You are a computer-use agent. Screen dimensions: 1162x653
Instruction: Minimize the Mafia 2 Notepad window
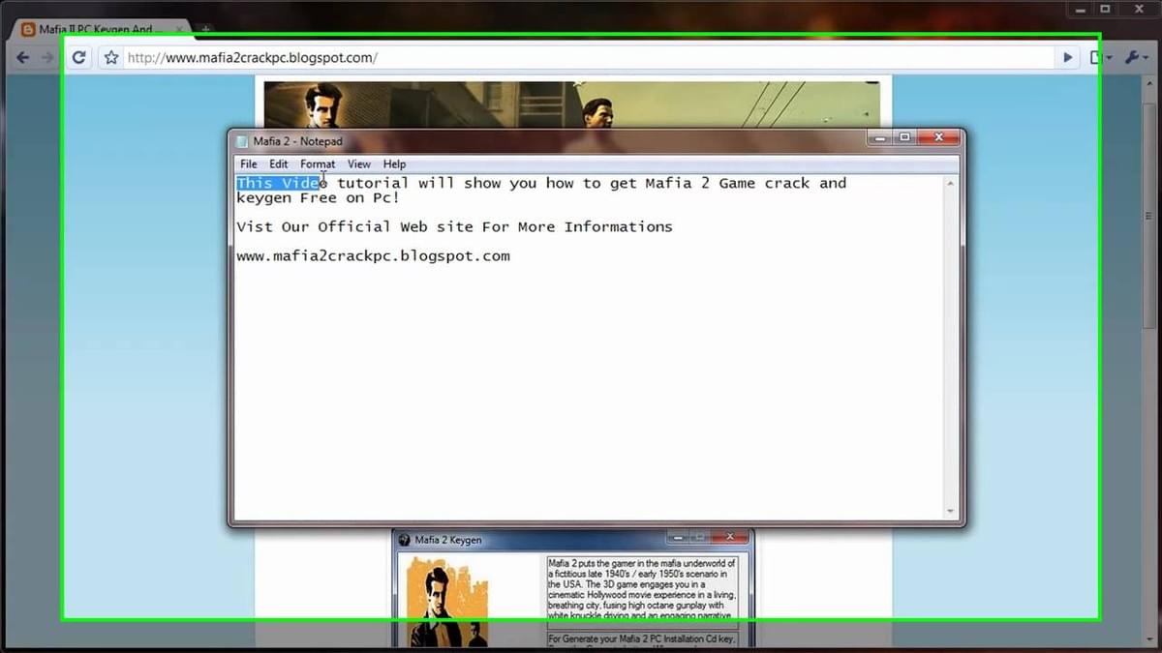click(879, 137)
